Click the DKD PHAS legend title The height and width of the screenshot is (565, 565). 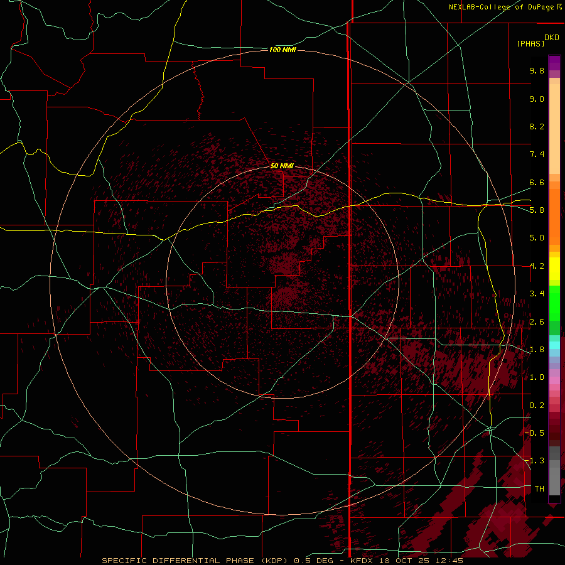[539, 40]
